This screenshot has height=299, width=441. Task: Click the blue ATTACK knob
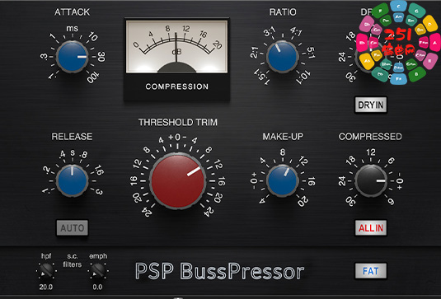[73, 57]
